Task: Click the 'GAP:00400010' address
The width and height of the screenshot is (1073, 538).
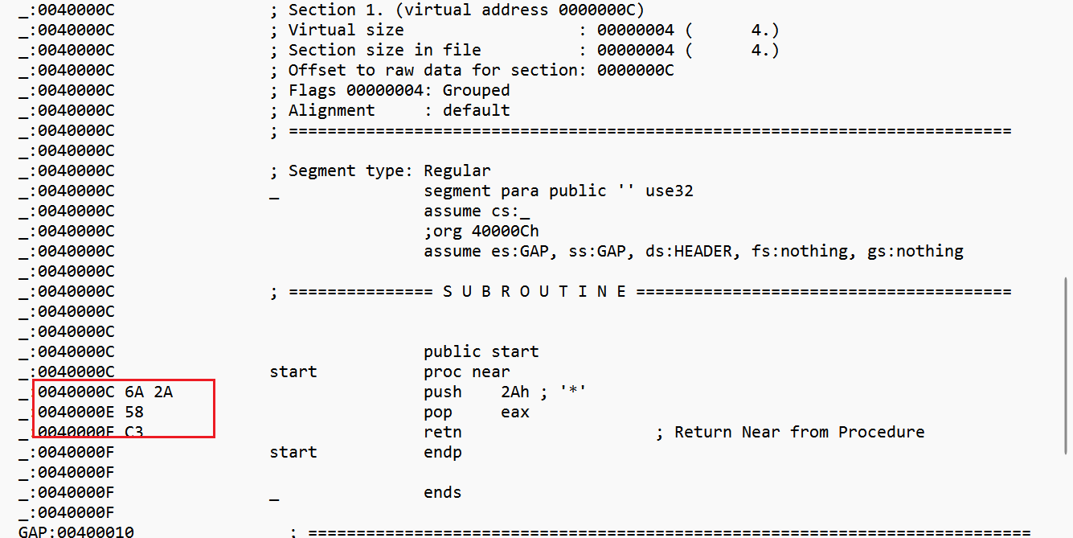Action: coord(76,531)
